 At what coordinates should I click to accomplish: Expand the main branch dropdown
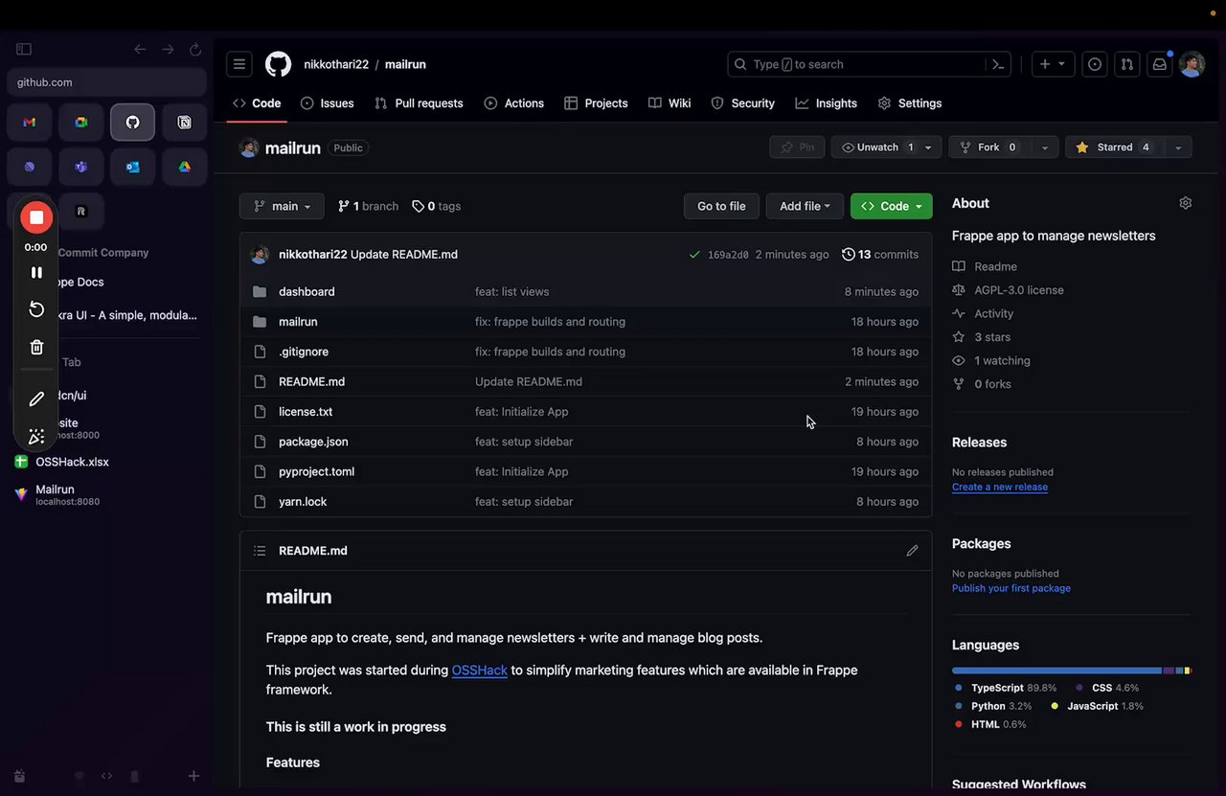tap(282, 206)
